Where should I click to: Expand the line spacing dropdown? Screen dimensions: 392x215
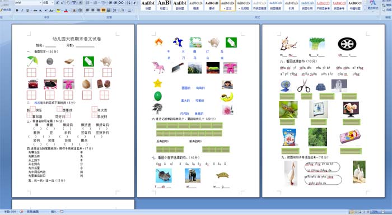tap(115, 10)
